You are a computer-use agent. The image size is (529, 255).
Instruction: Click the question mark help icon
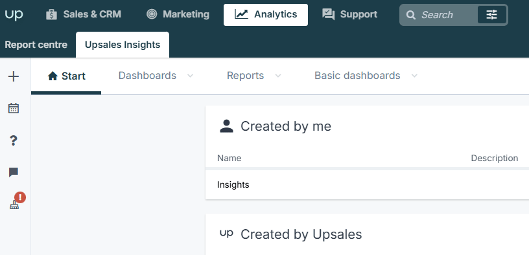tap(14, 140)
